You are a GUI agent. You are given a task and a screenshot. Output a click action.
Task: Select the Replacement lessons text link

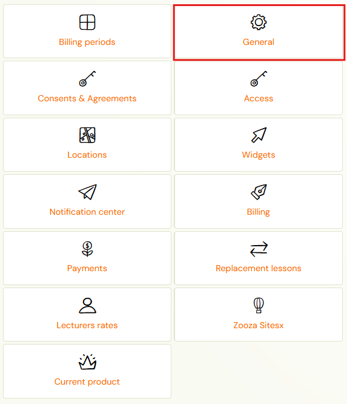258,268
